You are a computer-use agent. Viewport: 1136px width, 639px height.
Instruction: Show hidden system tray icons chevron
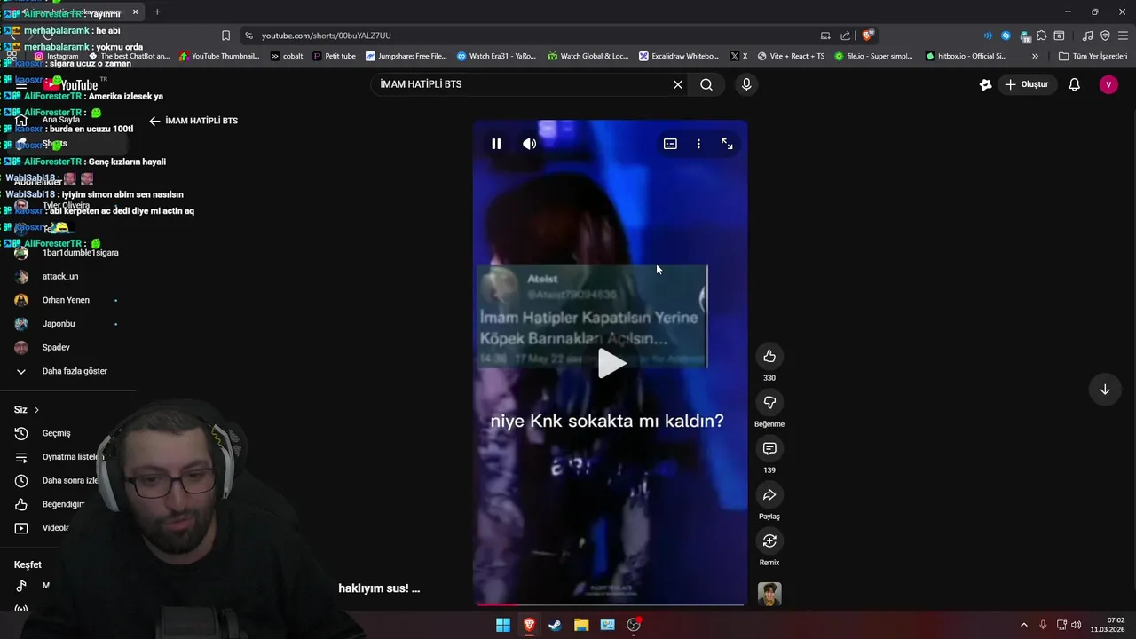pos(1023,625)
